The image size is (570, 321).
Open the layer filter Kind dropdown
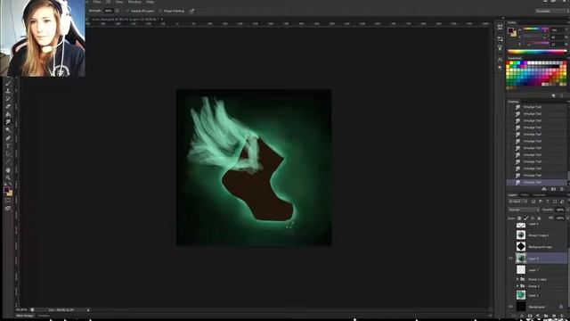(517, 202)
